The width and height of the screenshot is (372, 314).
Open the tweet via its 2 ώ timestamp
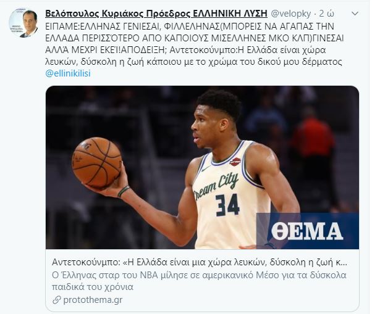(327, 14)
